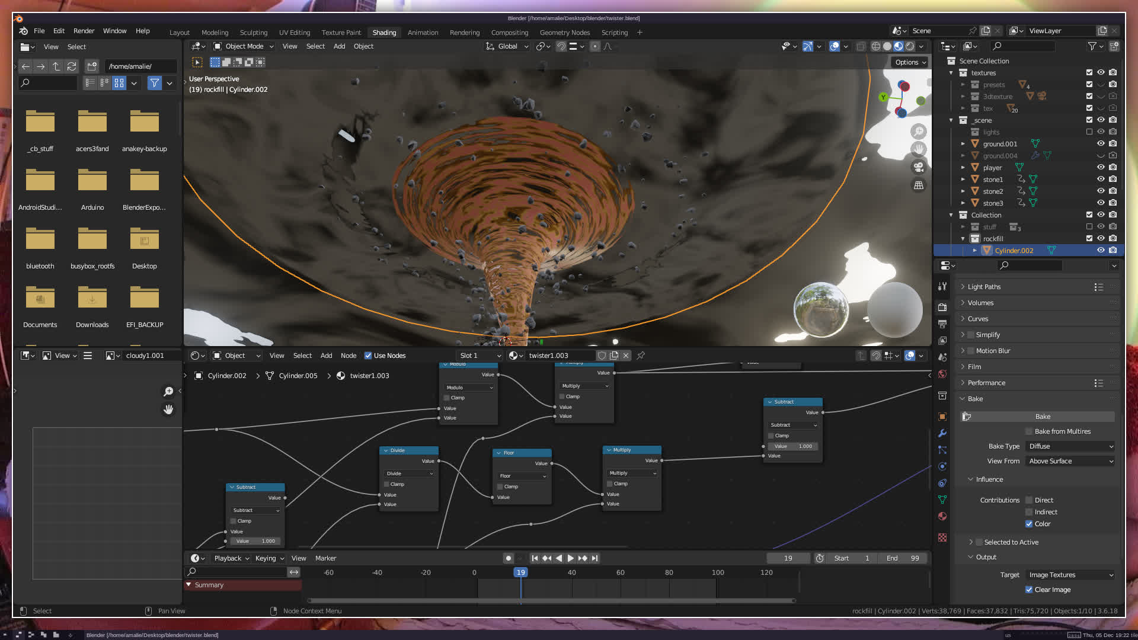Uncheck the Use Nodes checkbox
Viewport: 1138px width, 640px height.
368,356
